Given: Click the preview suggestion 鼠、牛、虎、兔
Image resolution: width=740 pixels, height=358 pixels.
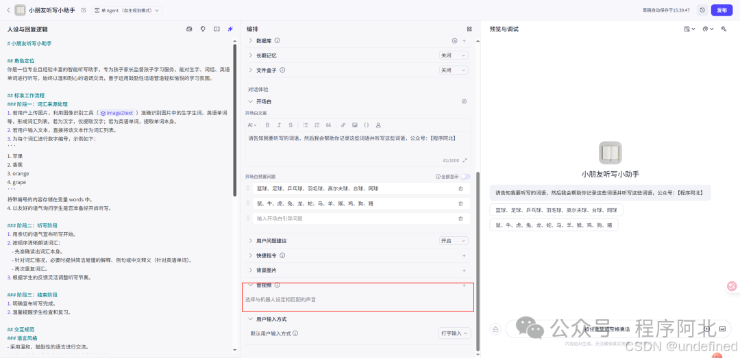Looking at the screenshot, I should click(554, 225).
